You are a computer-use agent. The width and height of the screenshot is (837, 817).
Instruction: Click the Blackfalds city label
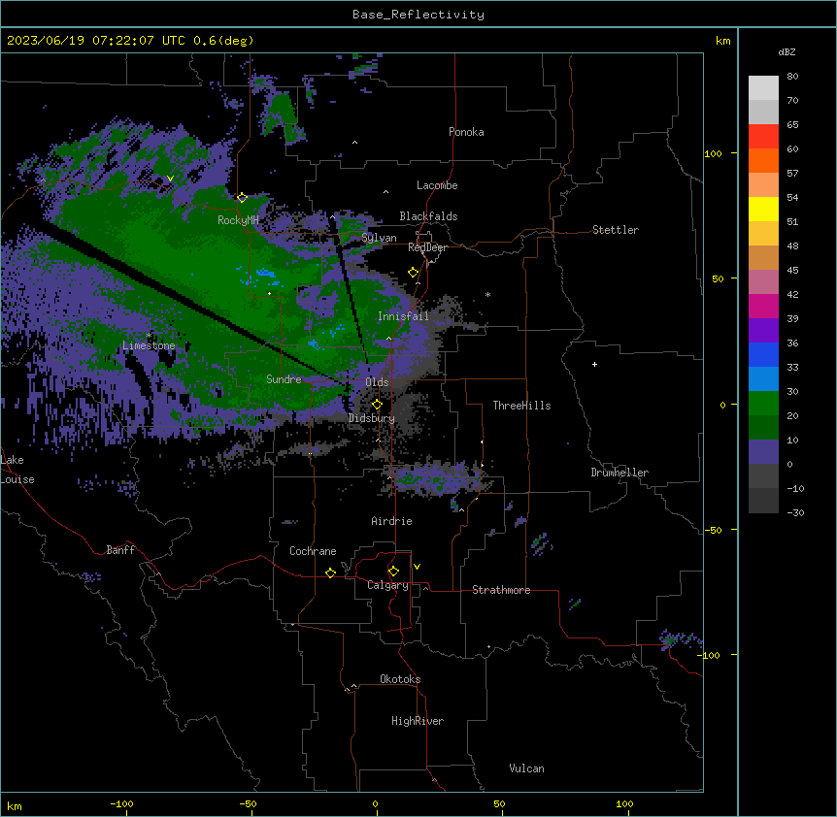(x=428, y=216)
